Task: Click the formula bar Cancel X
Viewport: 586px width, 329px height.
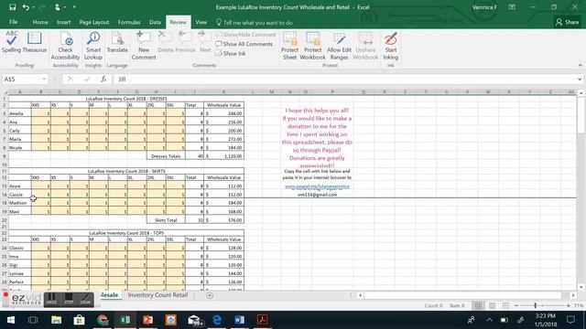Action: [71, 80]
